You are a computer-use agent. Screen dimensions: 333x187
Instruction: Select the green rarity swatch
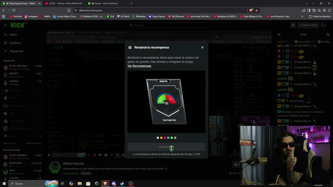coord(172,138)
